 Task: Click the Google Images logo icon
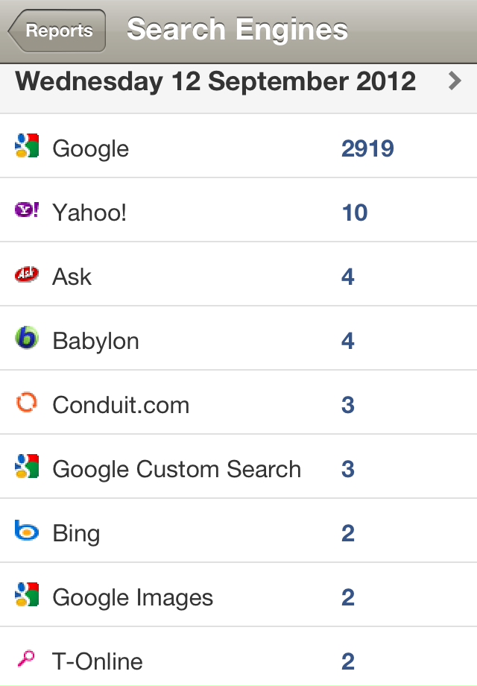click(27, 596)
